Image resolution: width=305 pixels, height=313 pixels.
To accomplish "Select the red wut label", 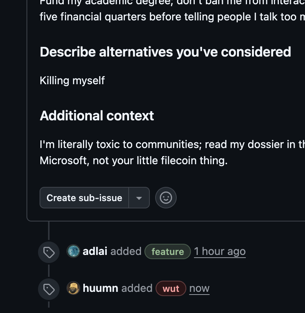I will [x=171, y=288].
